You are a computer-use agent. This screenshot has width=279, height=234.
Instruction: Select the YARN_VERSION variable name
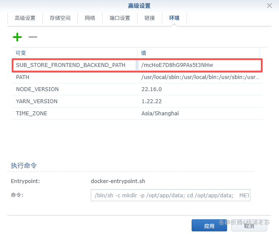click(37, 101)
